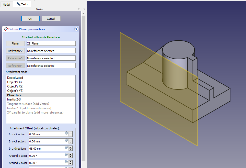Viewport: 246px width, 168px height.
Task: Click the z-direction 45.00 mm field
Action: coord(46,149)
